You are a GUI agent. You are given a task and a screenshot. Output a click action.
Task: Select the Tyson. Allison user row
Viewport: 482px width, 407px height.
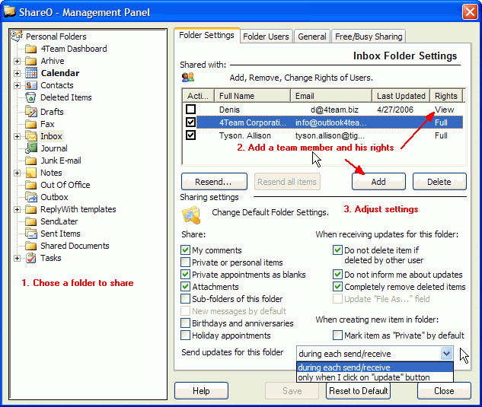coord(323,135)
